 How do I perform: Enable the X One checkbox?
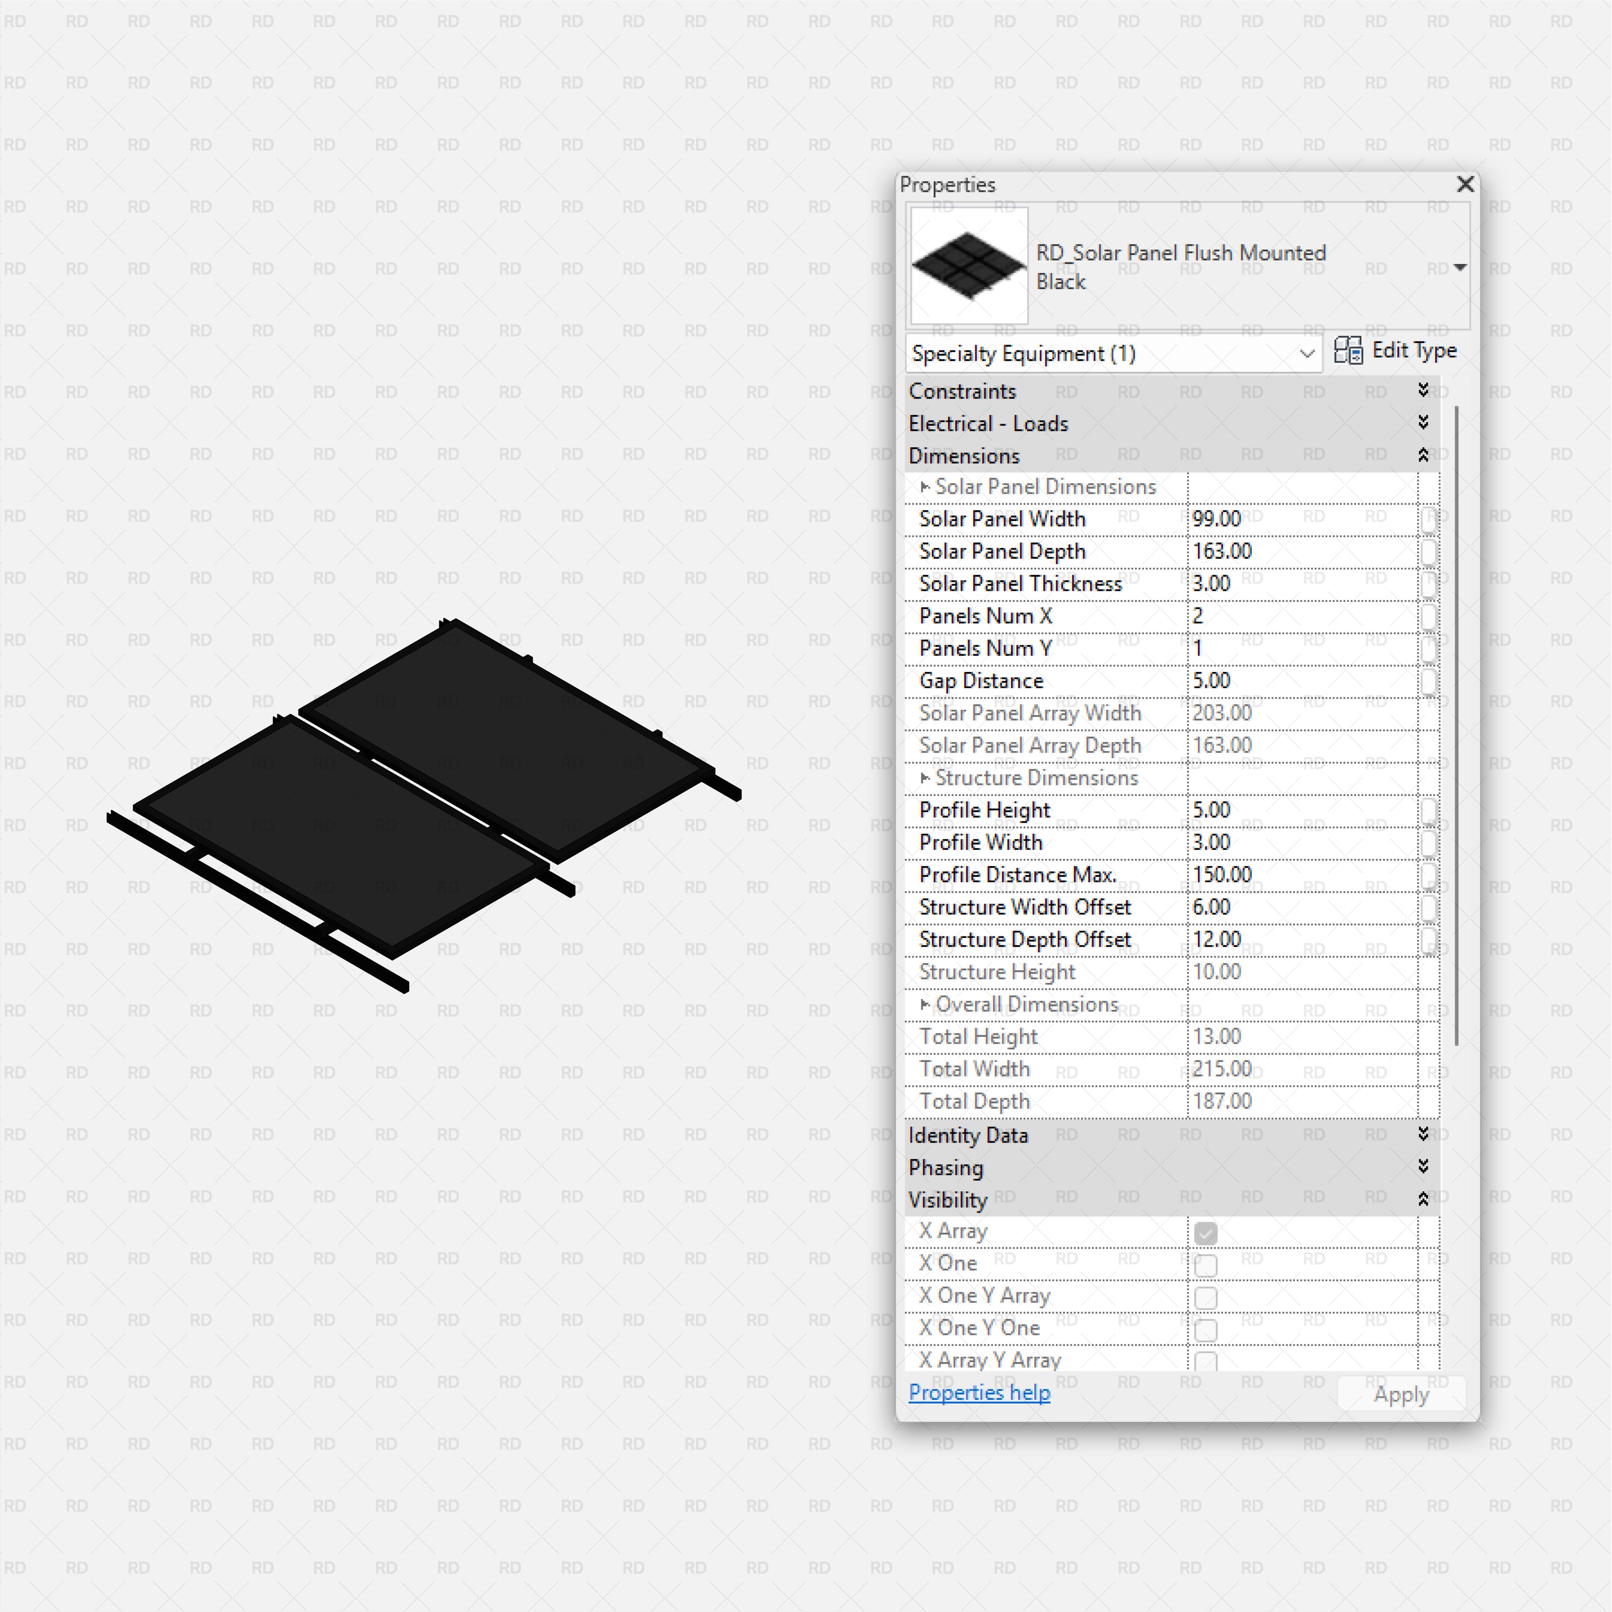(1205, 1266)
